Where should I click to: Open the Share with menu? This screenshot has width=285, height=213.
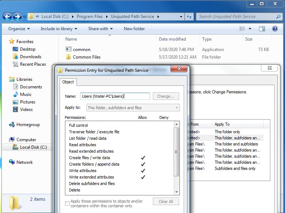[101, 29]
